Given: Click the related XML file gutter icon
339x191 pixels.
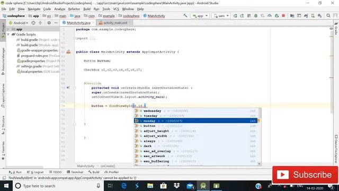Looking at the screenshot, I should (68, 52).
